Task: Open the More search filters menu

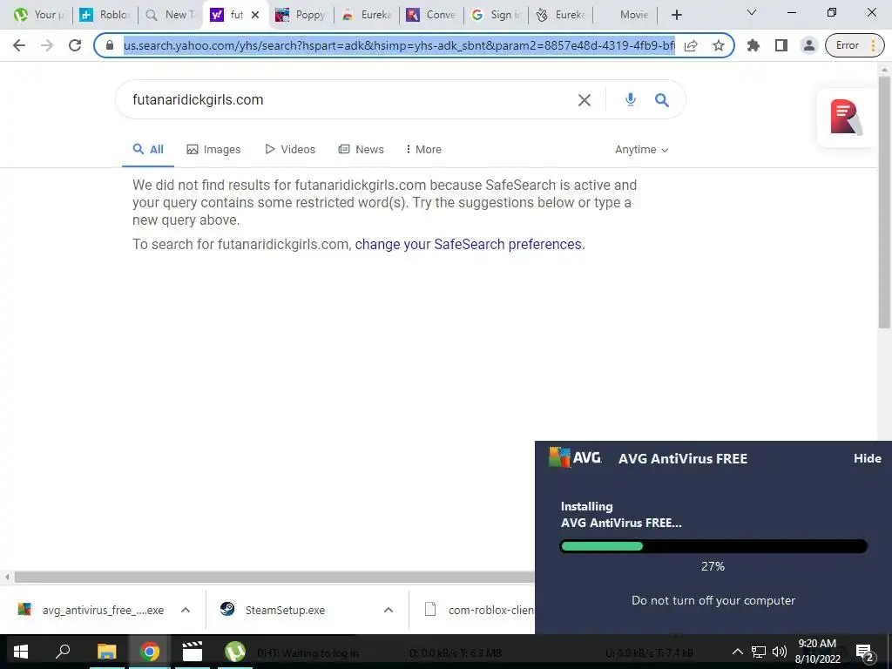Action: point(423,150)
